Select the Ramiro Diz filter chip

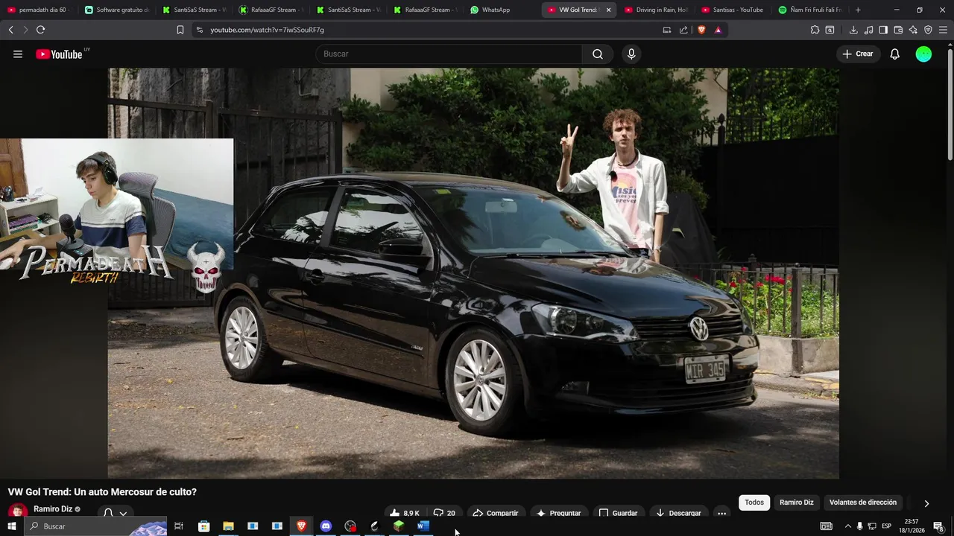tap(797, 502)
